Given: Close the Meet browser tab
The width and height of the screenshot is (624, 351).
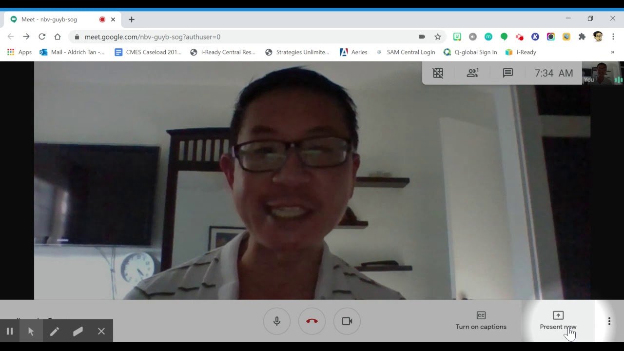Looking at the screenshot, I should [113, 19].
